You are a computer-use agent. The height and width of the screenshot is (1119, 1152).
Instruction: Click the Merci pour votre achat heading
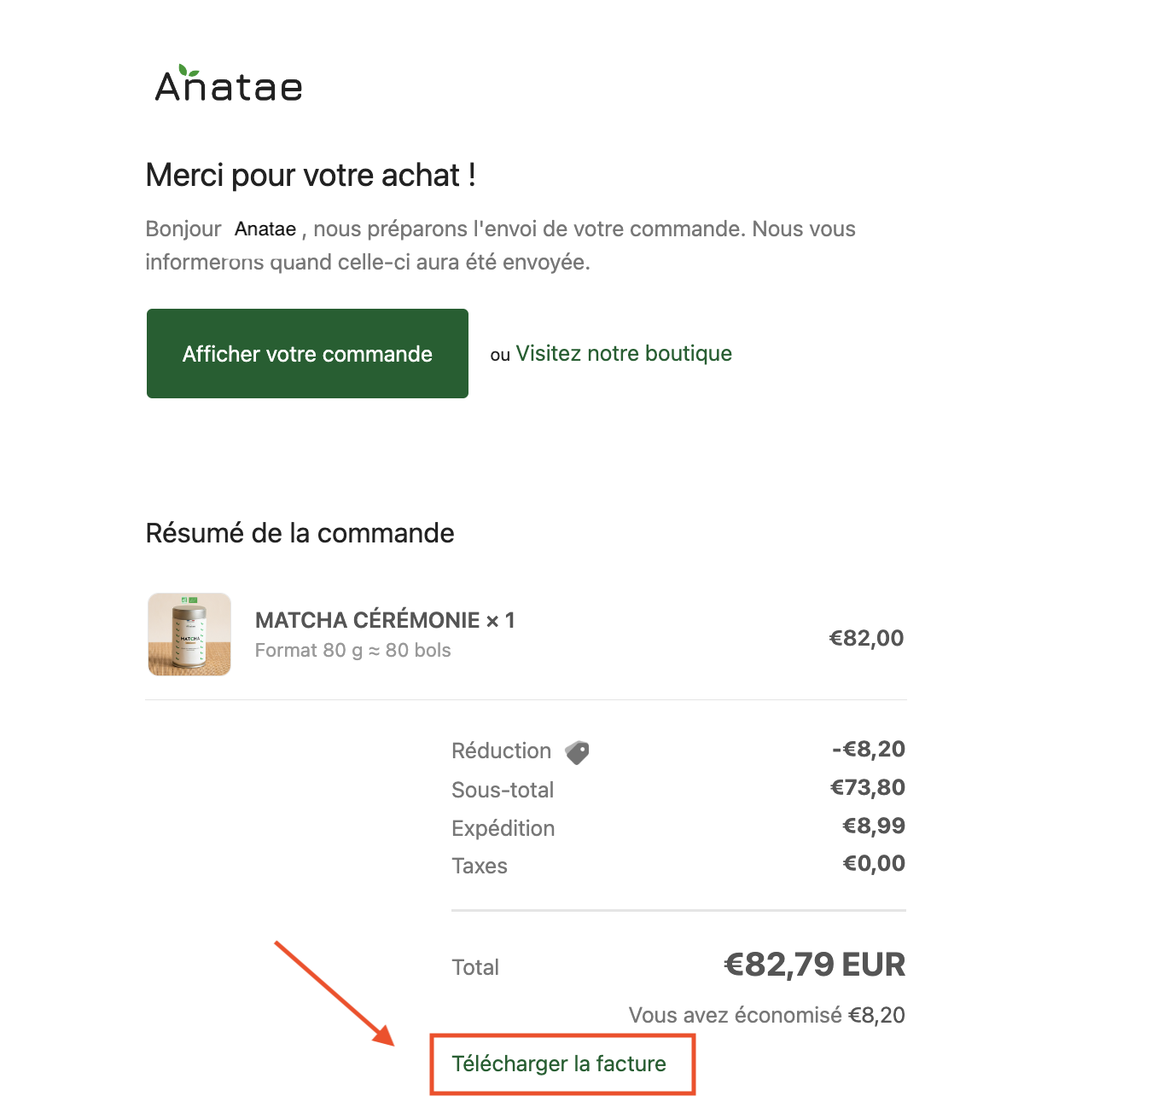coord(311,176)
